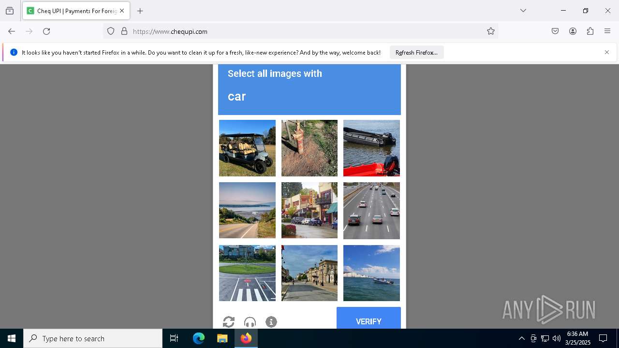
Task: Go forward one page
Action: pos(29,31)
